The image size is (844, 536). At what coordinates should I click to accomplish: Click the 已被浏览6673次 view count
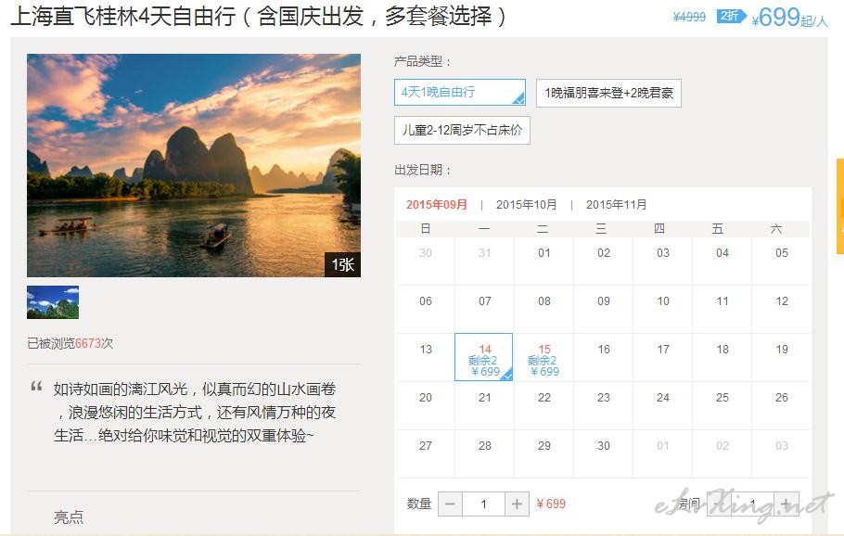pos(70,343)
